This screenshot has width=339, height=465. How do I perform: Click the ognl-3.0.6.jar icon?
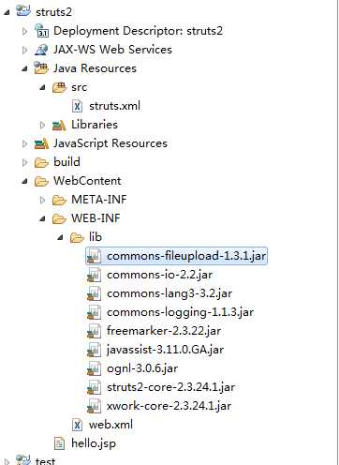click(x=94, y=368)
